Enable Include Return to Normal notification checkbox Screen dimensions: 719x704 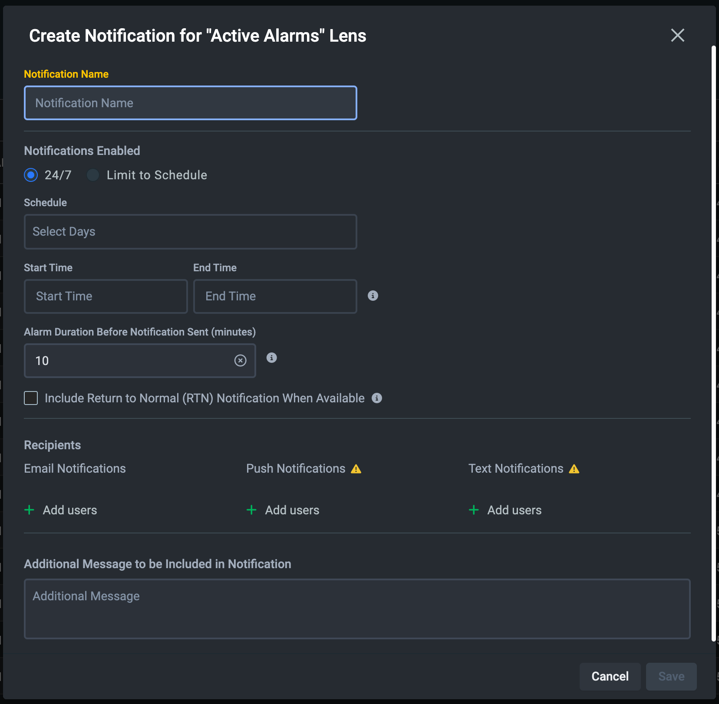31,398
